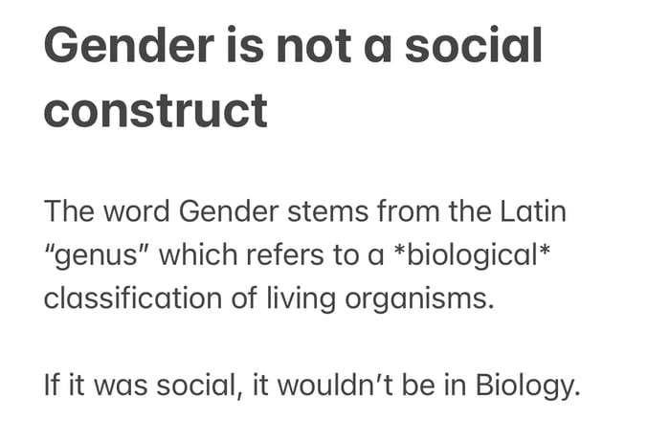
Task: Click the word "construct" in the heading
Action: pos(155,110)
